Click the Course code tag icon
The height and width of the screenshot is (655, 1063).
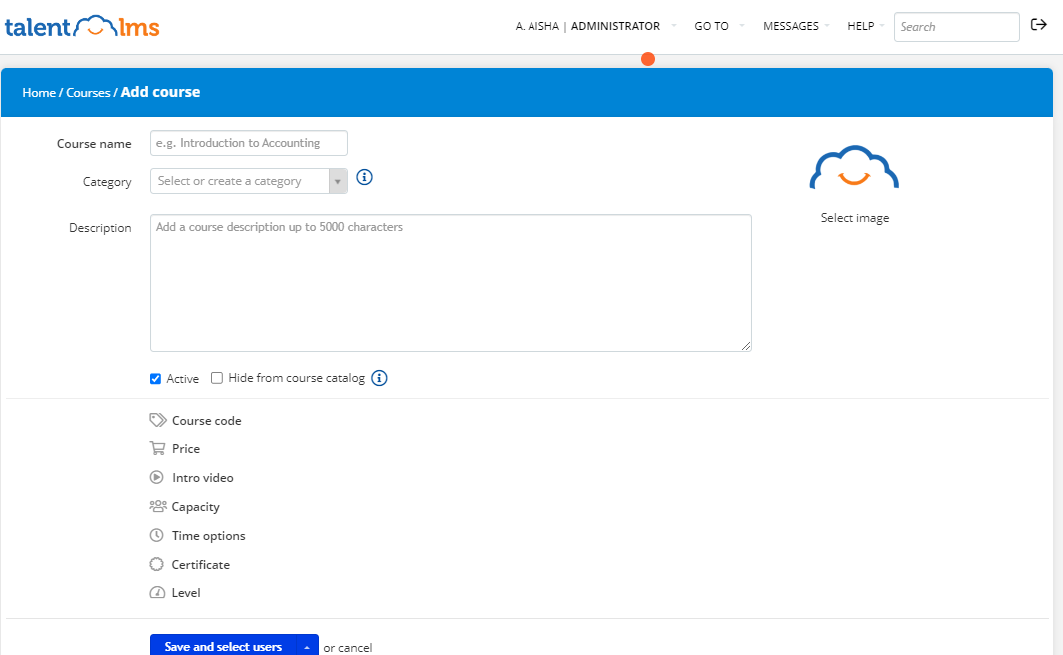point(157,420)
